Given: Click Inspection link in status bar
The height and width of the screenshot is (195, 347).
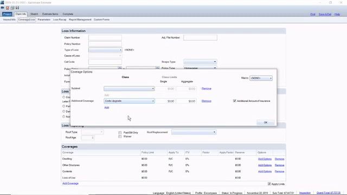Looking at the screenshot, I should [305, 193].
